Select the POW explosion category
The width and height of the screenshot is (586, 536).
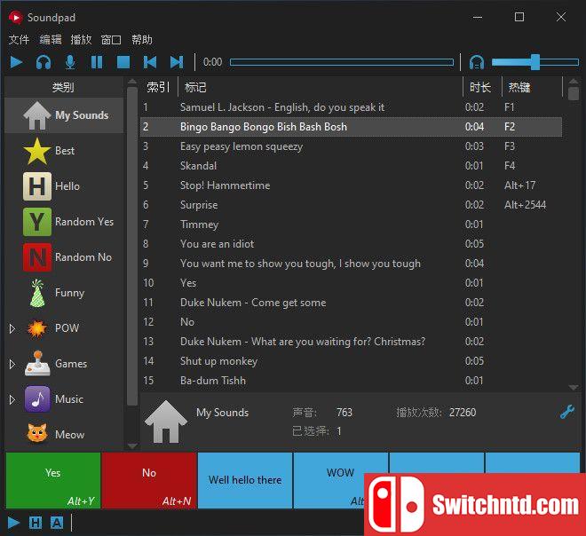tap(64, 328)
